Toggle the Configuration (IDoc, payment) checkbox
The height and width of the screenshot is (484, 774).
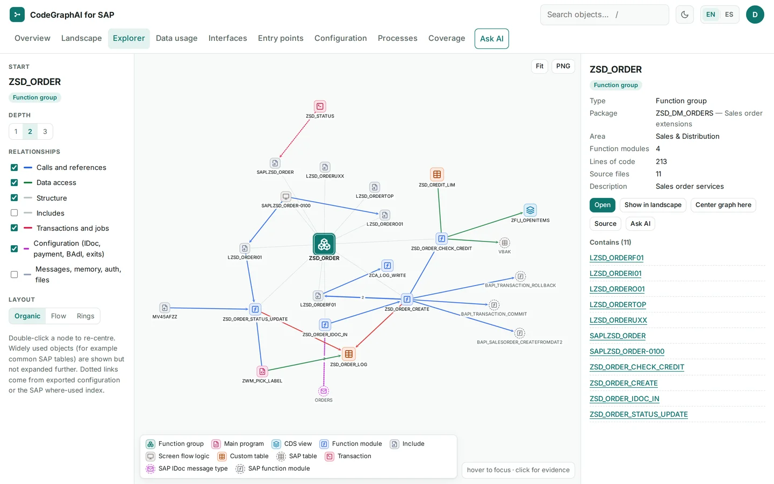[15, 248]
